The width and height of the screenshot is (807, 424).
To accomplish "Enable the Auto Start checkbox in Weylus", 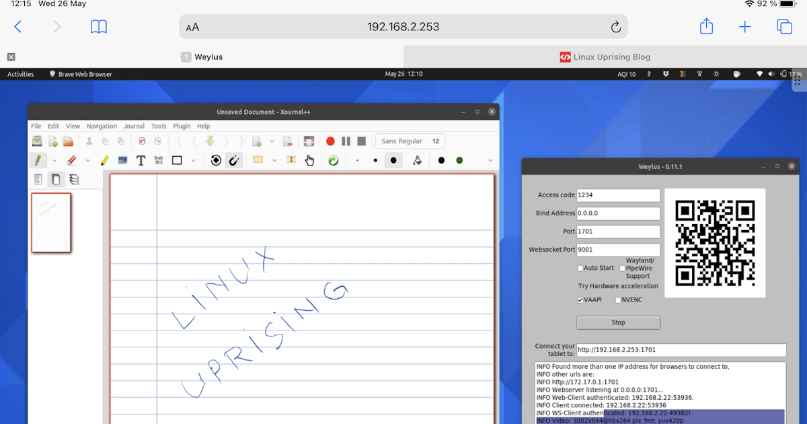I will [x=580, y=268].
